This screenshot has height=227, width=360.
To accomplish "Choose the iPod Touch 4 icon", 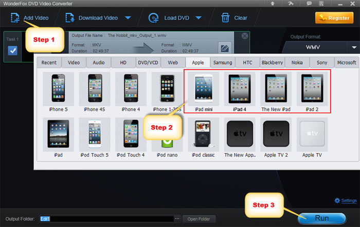I will pos(131,134).
